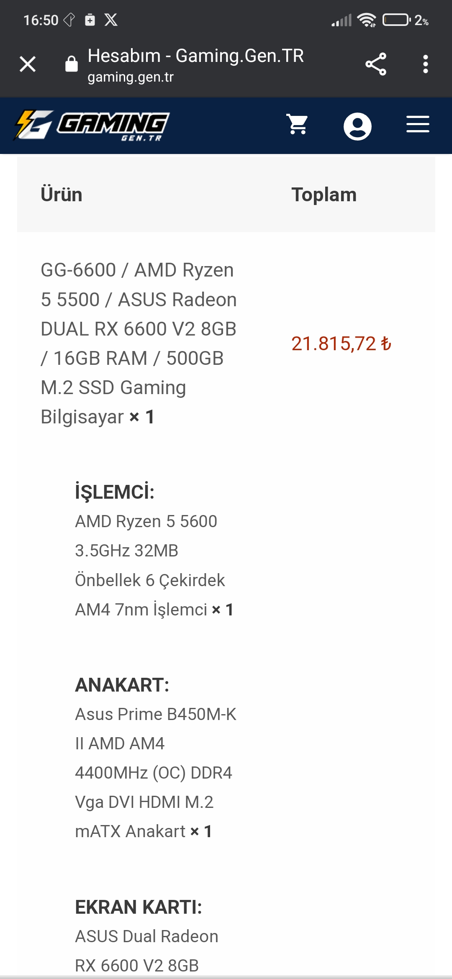This screenshot has height=979, width=452.
Task: Tap the Hesabım - Gaming.Gen.TR page title
Action: [x=195, y=56]
